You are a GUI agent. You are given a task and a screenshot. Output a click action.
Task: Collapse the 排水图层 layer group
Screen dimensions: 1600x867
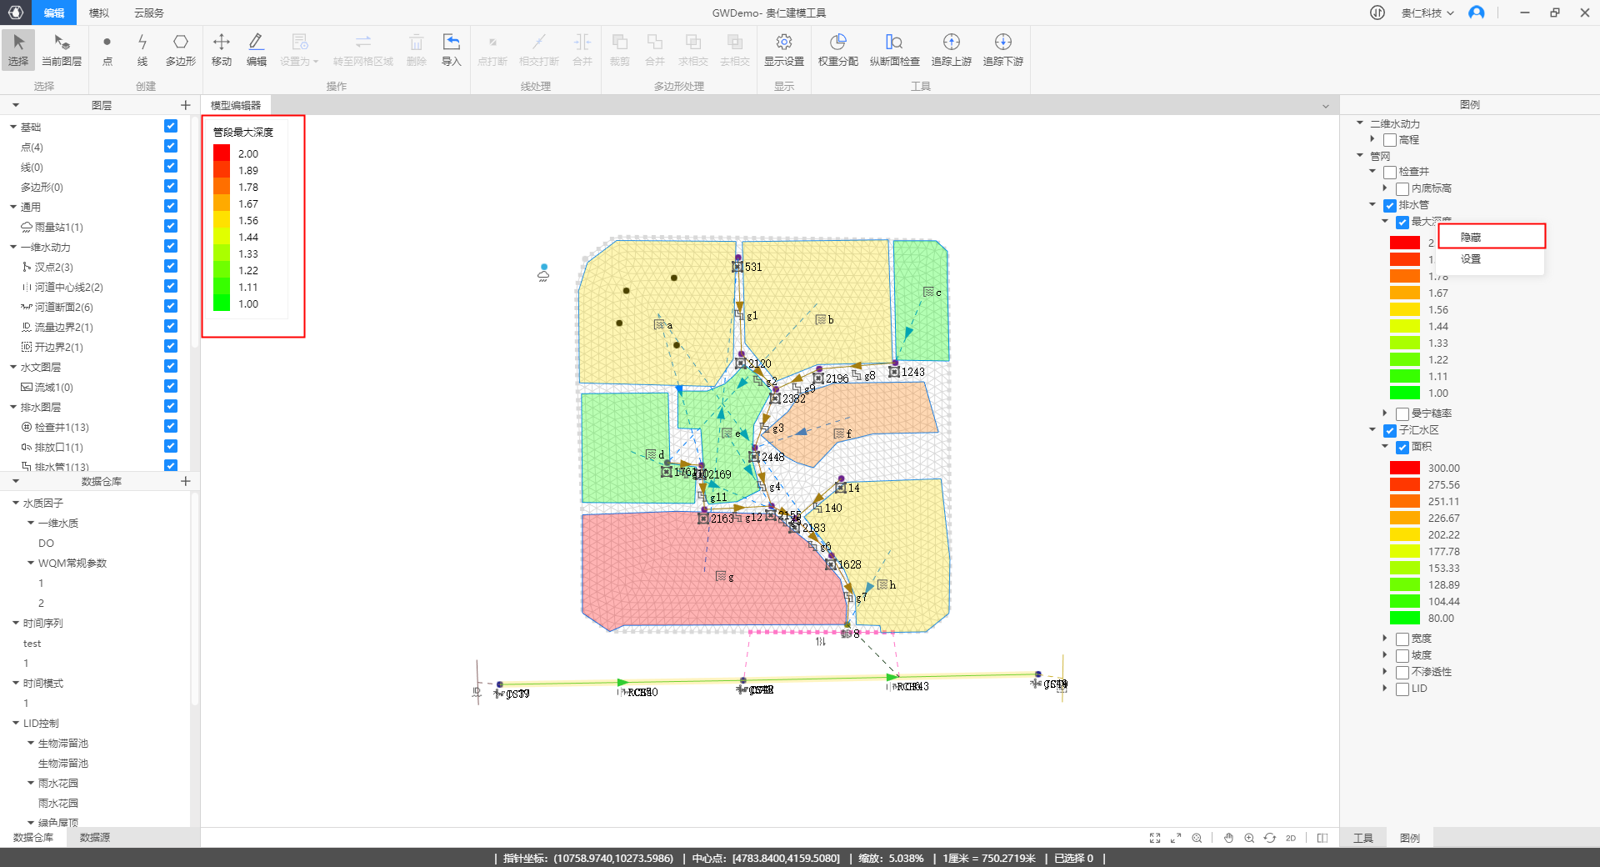(x=13, y=407)
